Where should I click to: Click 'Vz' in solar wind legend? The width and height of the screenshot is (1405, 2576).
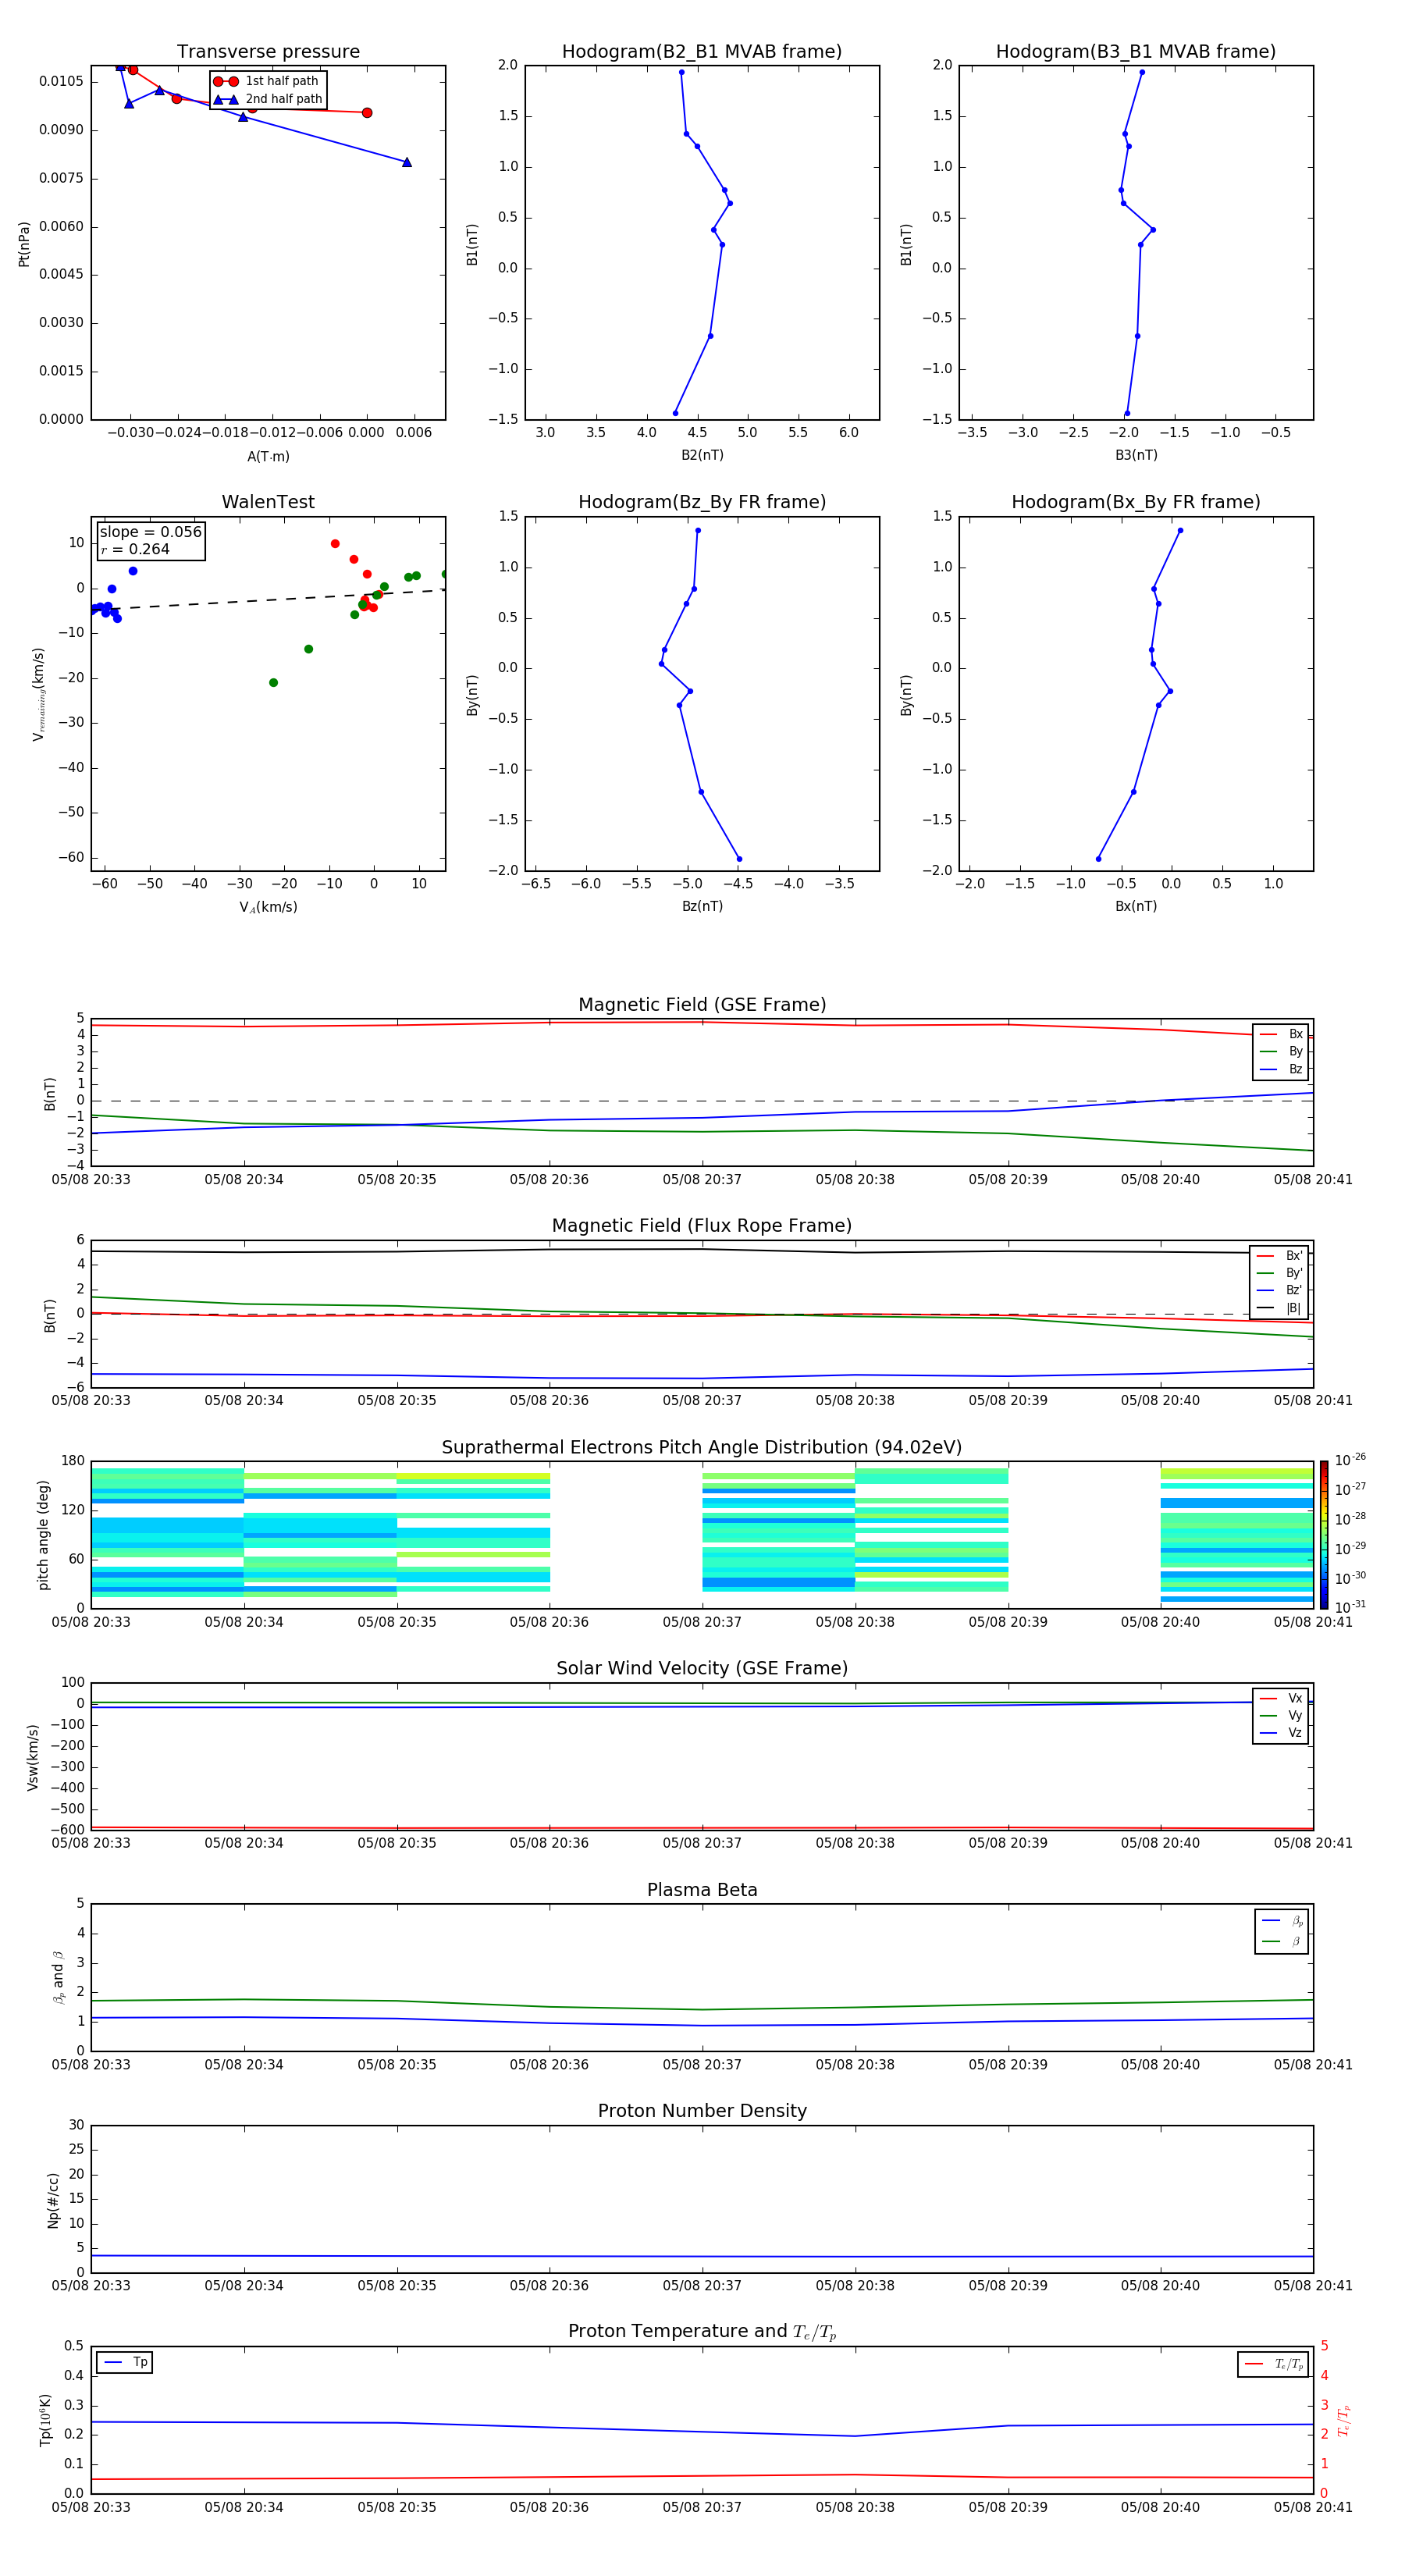(1282, 1733)
